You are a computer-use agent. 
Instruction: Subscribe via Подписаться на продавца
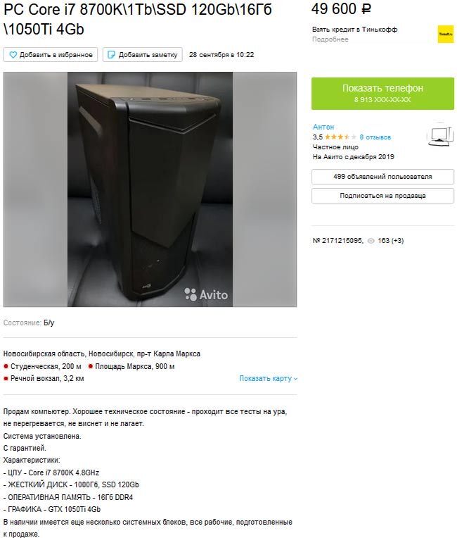pos(382,196)
